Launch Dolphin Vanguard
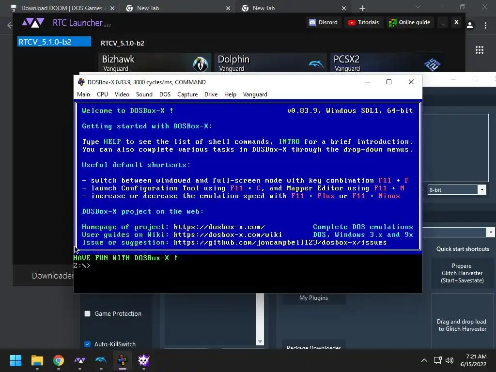This screenshot has width=496, height=372. 270,63
